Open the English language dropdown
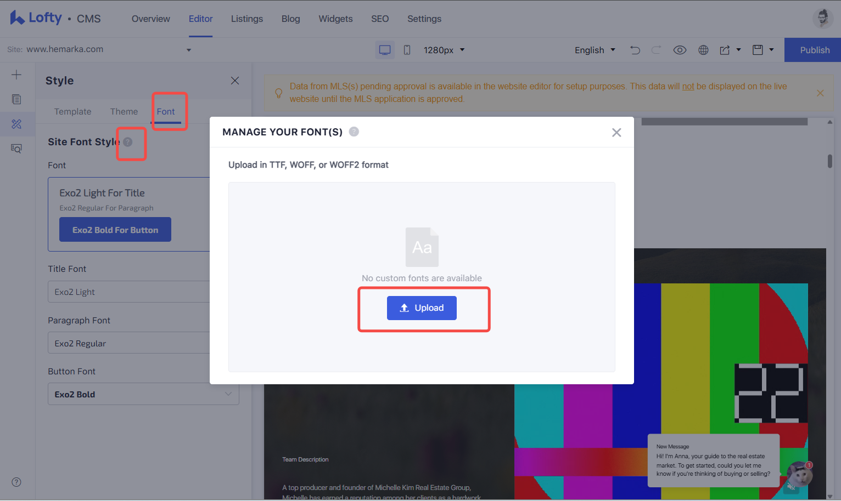 point(595,50)
